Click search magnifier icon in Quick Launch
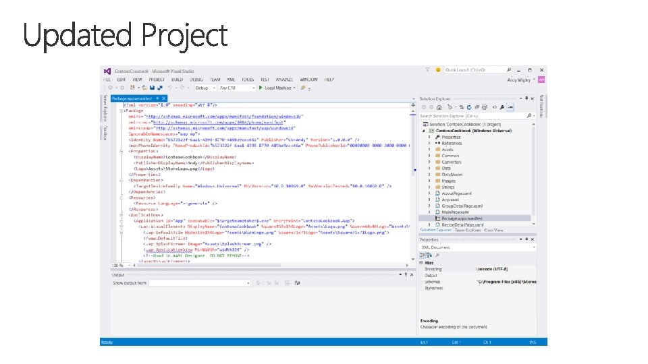The height and width of the screenshot is (364, 648). click(x=509, y=69)
